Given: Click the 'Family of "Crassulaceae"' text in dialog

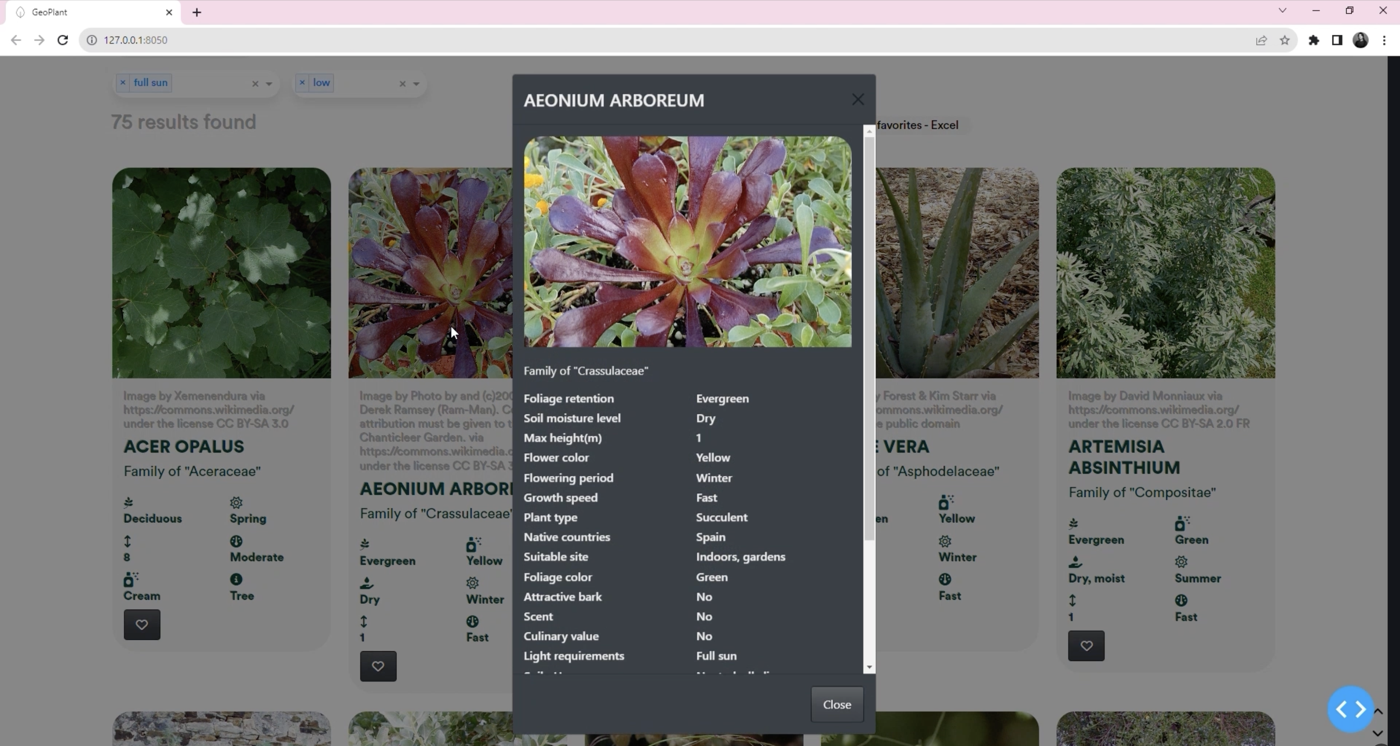Looking at the screenshot, I should (586, 371).
